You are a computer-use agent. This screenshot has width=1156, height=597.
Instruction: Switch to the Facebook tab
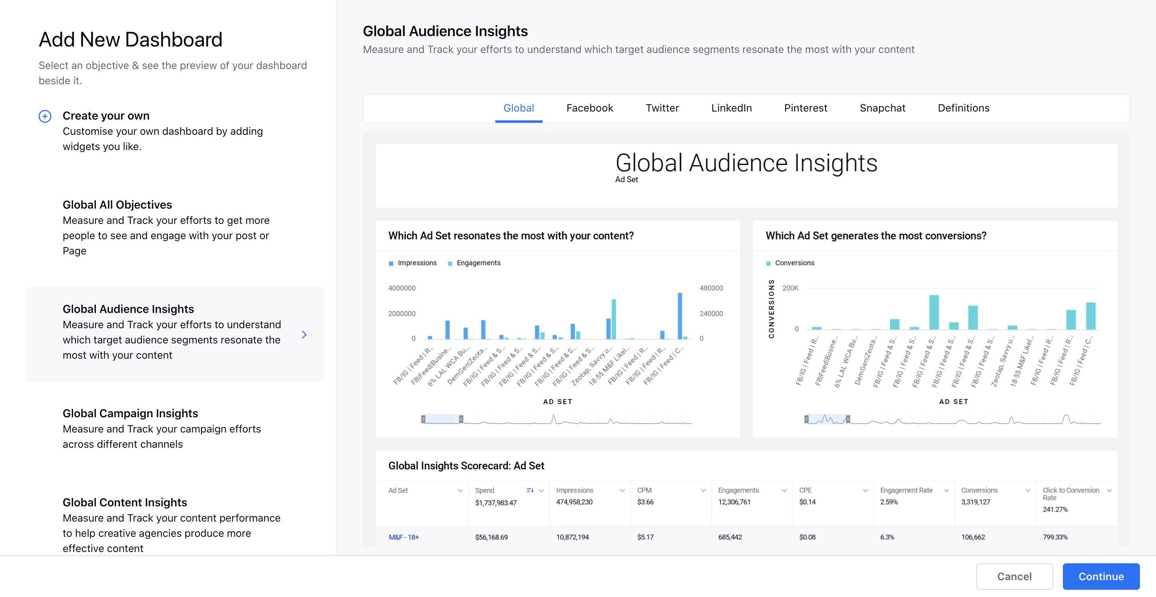tap(589, 108)
